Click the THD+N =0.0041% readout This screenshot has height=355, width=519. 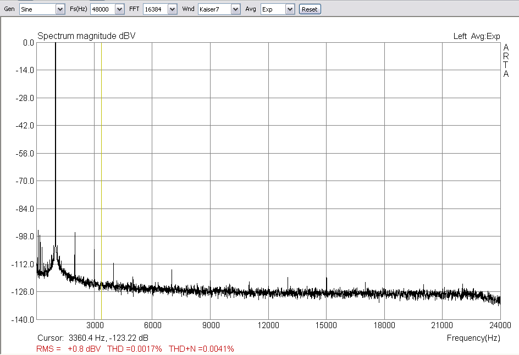pyautogui.click(x=201, y=349)
